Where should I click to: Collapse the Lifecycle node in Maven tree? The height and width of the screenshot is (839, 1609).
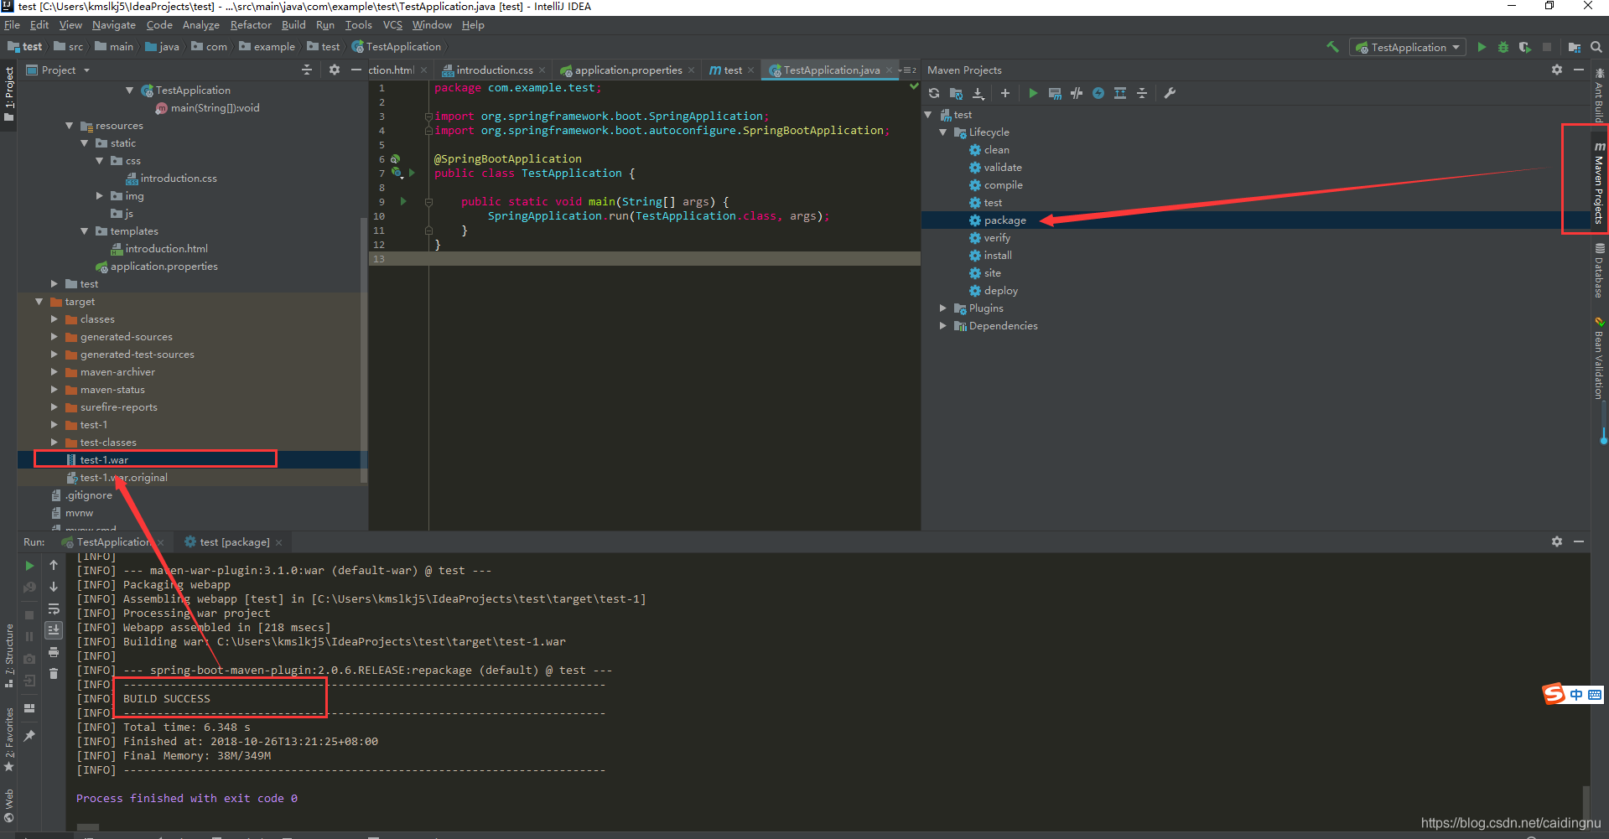point(943,132)
